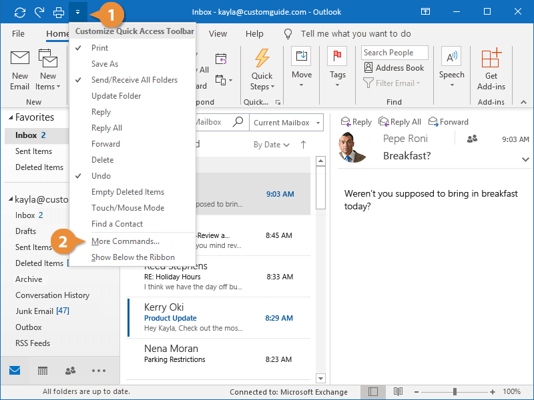Image resolution: width=534 pixels, height=400 pixels.
Task: Switch to Calendar view in bottom navigation
Action: (42, 371)
